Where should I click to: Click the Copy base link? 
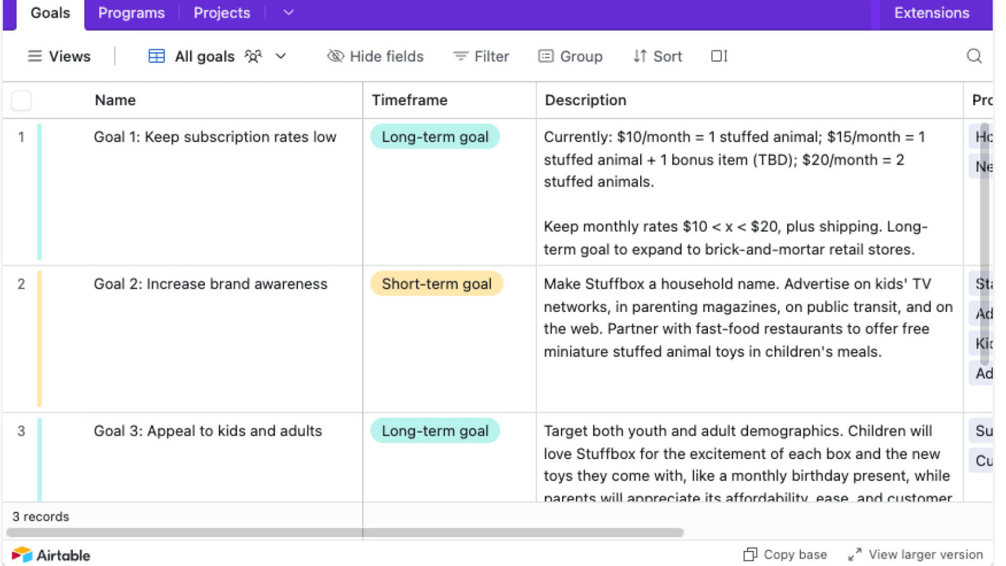coord(785,555)
